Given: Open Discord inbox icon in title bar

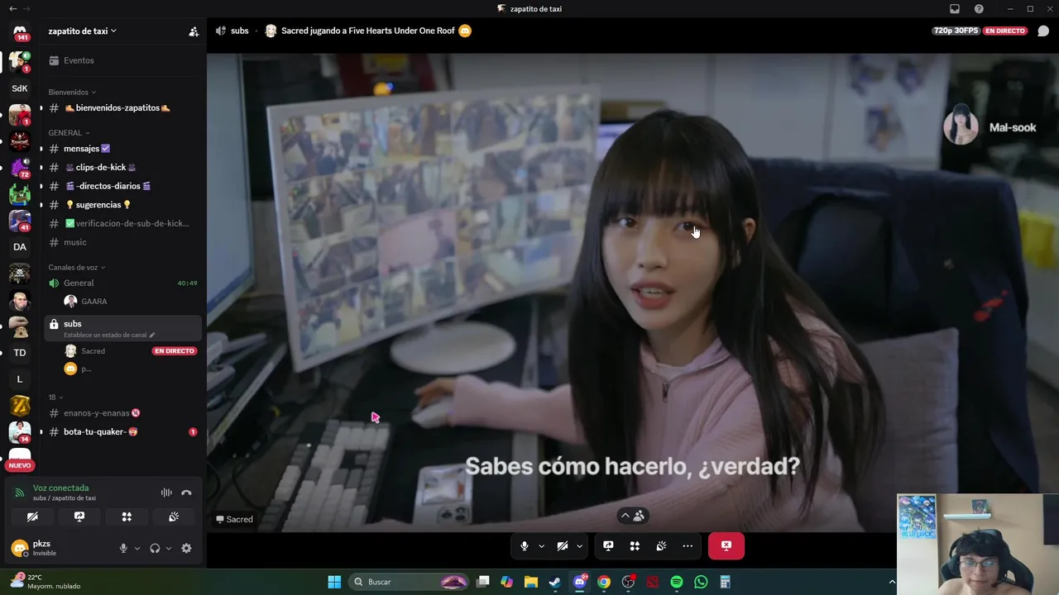Looking at the screenshot, I should [x=955, y=9].
